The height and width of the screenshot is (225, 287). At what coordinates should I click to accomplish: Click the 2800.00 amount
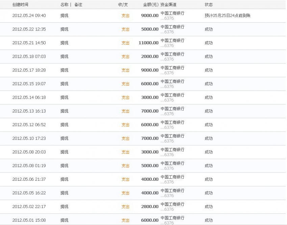click(150, 206)
